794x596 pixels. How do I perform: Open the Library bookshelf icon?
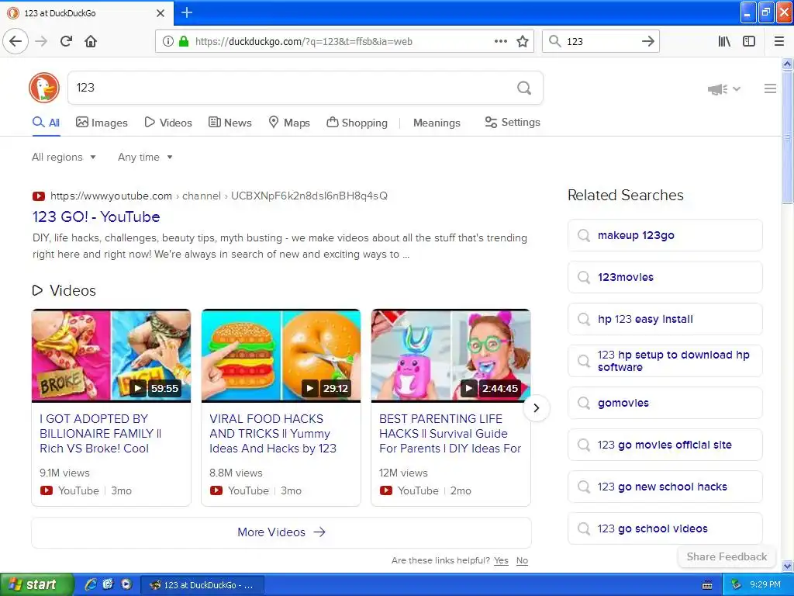tap(724, 41)
